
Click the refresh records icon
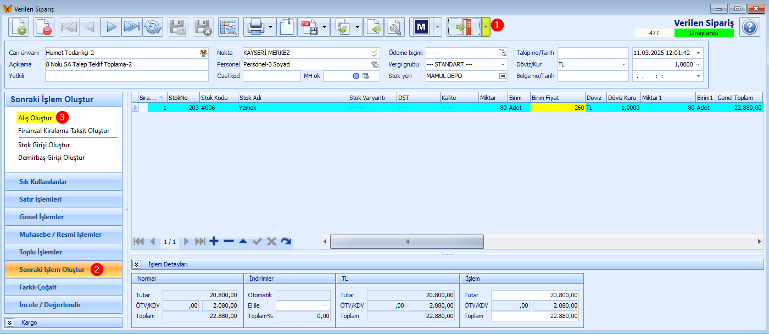click(152, 26)
